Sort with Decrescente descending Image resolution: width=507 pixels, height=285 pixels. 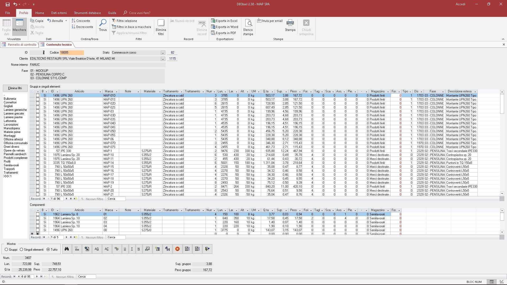(x=82, y=27)
